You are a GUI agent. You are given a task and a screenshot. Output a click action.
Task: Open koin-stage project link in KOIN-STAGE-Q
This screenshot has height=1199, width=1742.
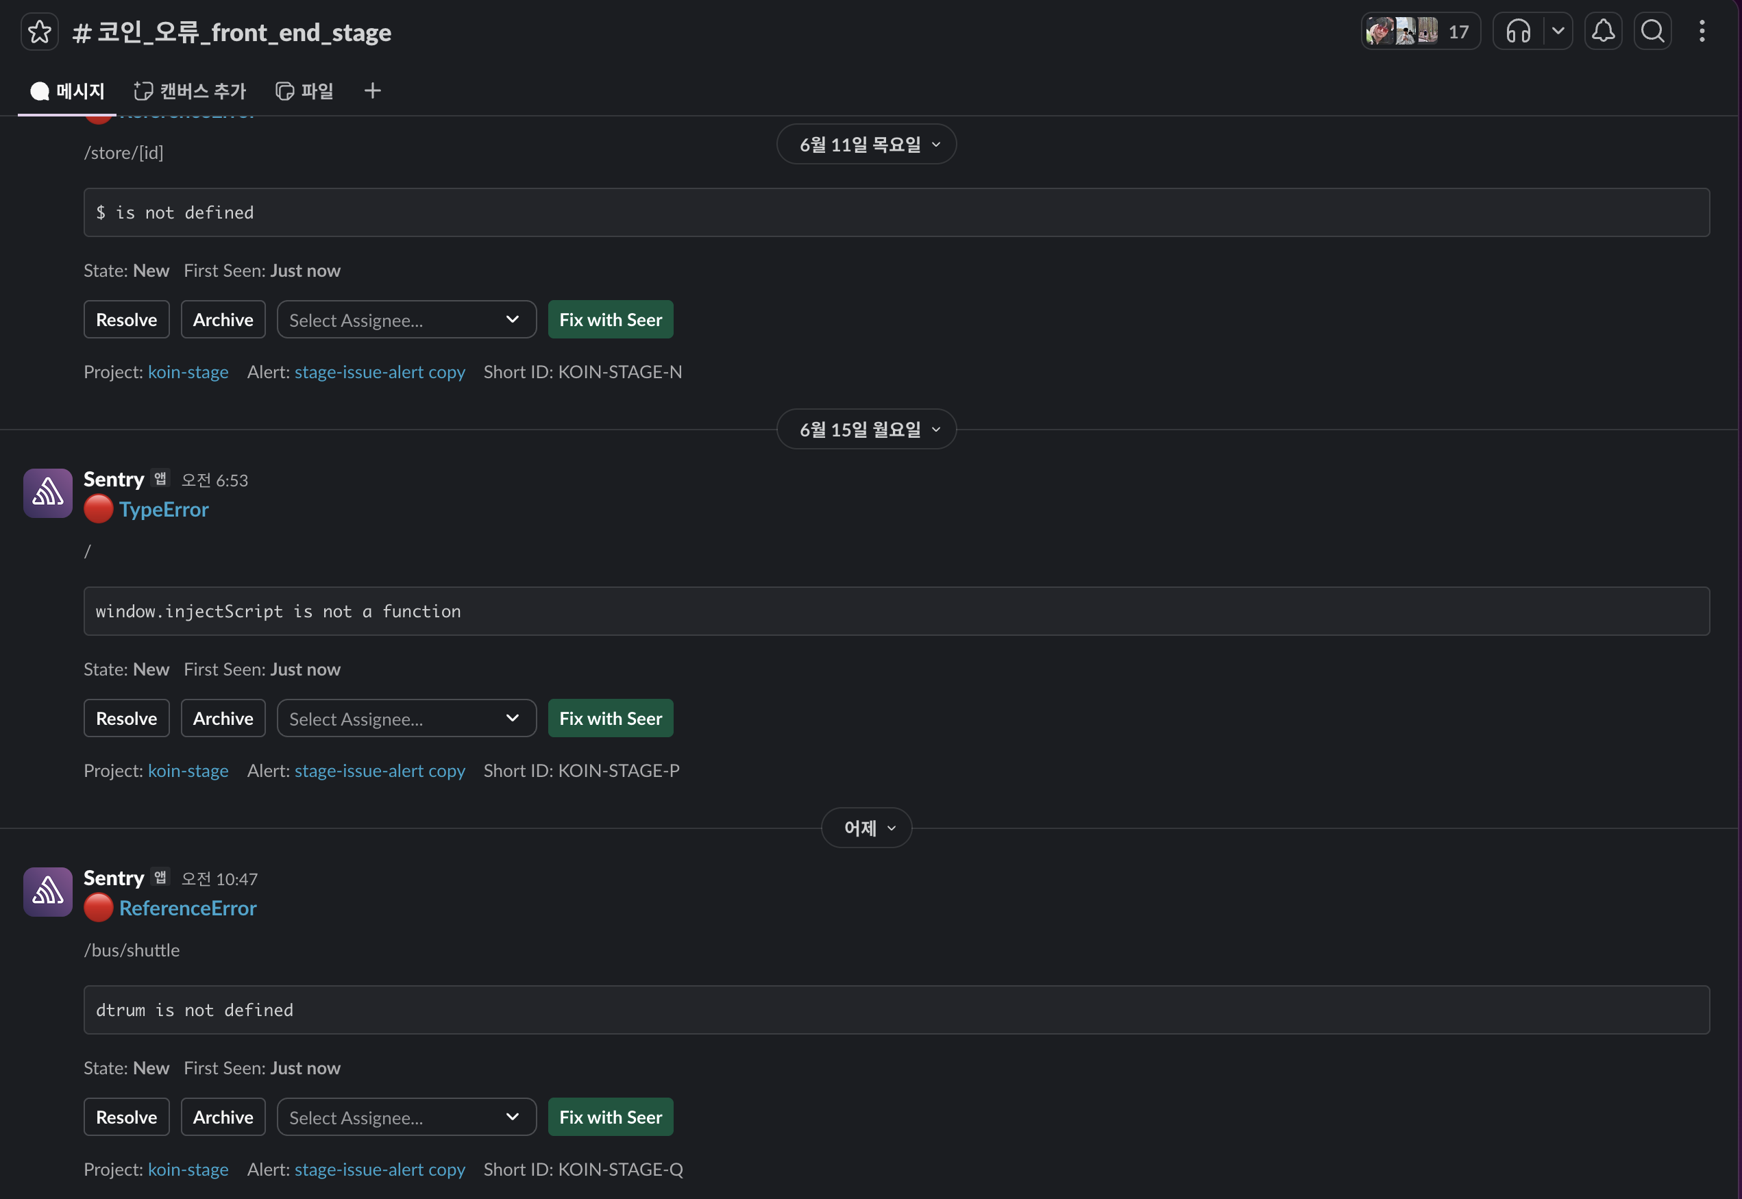(188, 1170)
